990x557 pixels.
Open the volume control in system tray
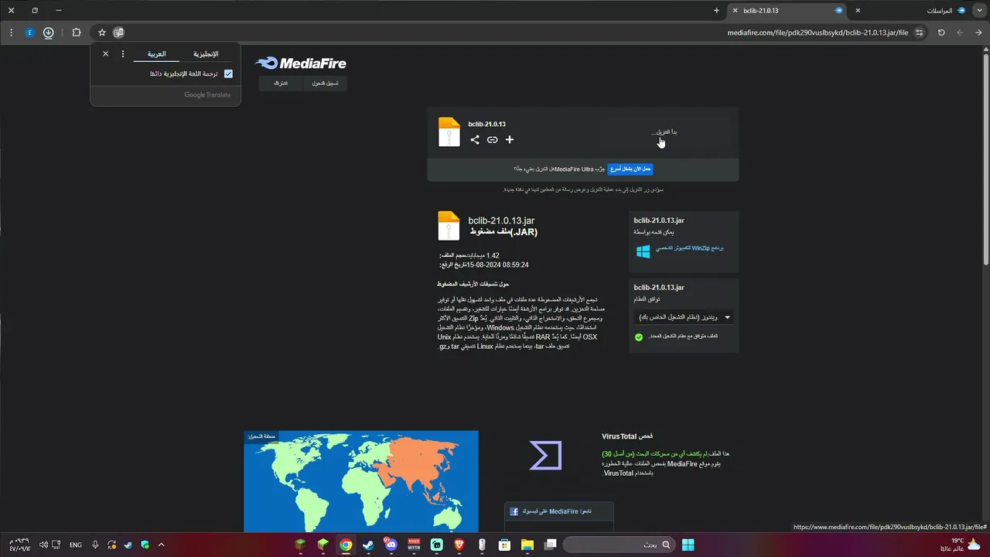[44, 545]
